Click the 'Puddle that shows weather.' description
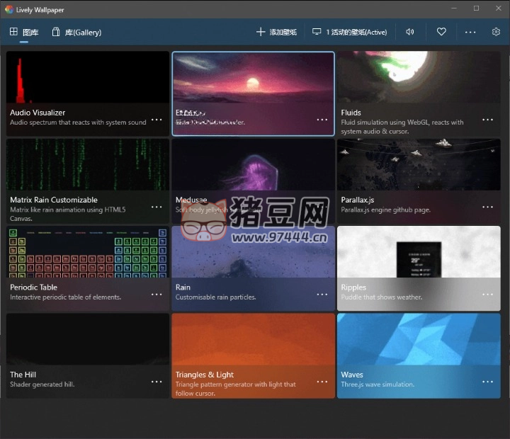The width and height of the screenshot is (510, 439). 382,297
